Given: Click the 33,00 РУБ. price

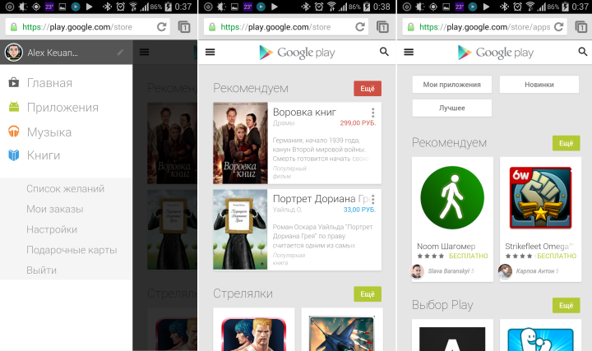Looking at the screenshot, I should (x=359, y=210).
